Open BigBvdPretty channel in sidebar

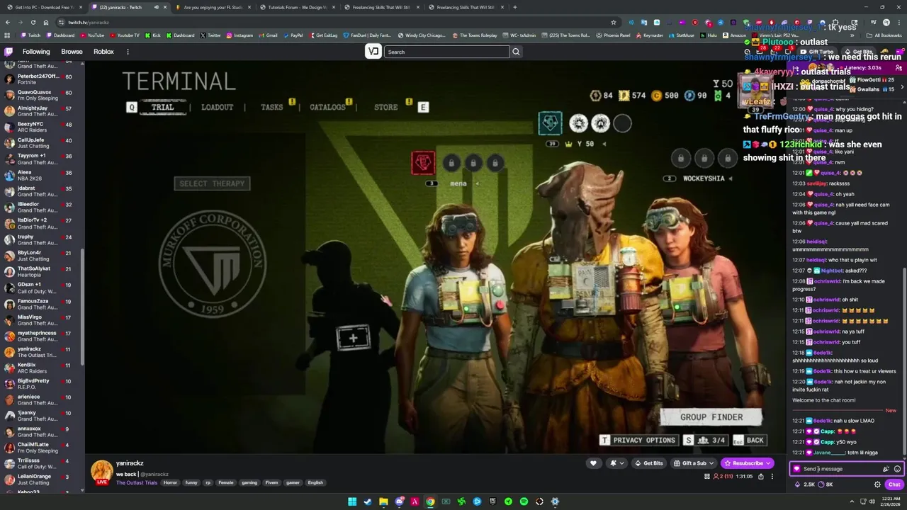coord(41,384)
